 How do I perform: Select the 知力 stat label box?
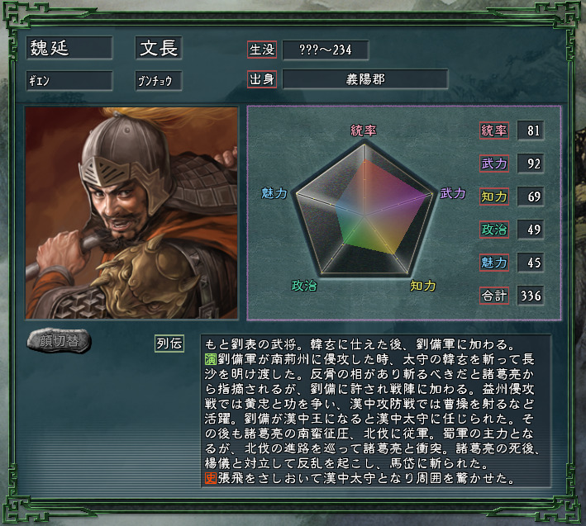pyautogui.click(x=494, y=197)
